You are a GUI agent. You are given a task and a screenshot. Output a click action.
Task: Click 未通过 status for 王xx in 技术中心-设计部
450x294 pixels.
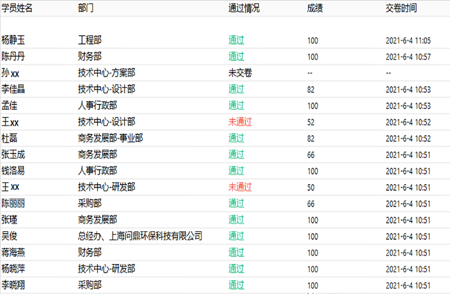coord(240,122)
